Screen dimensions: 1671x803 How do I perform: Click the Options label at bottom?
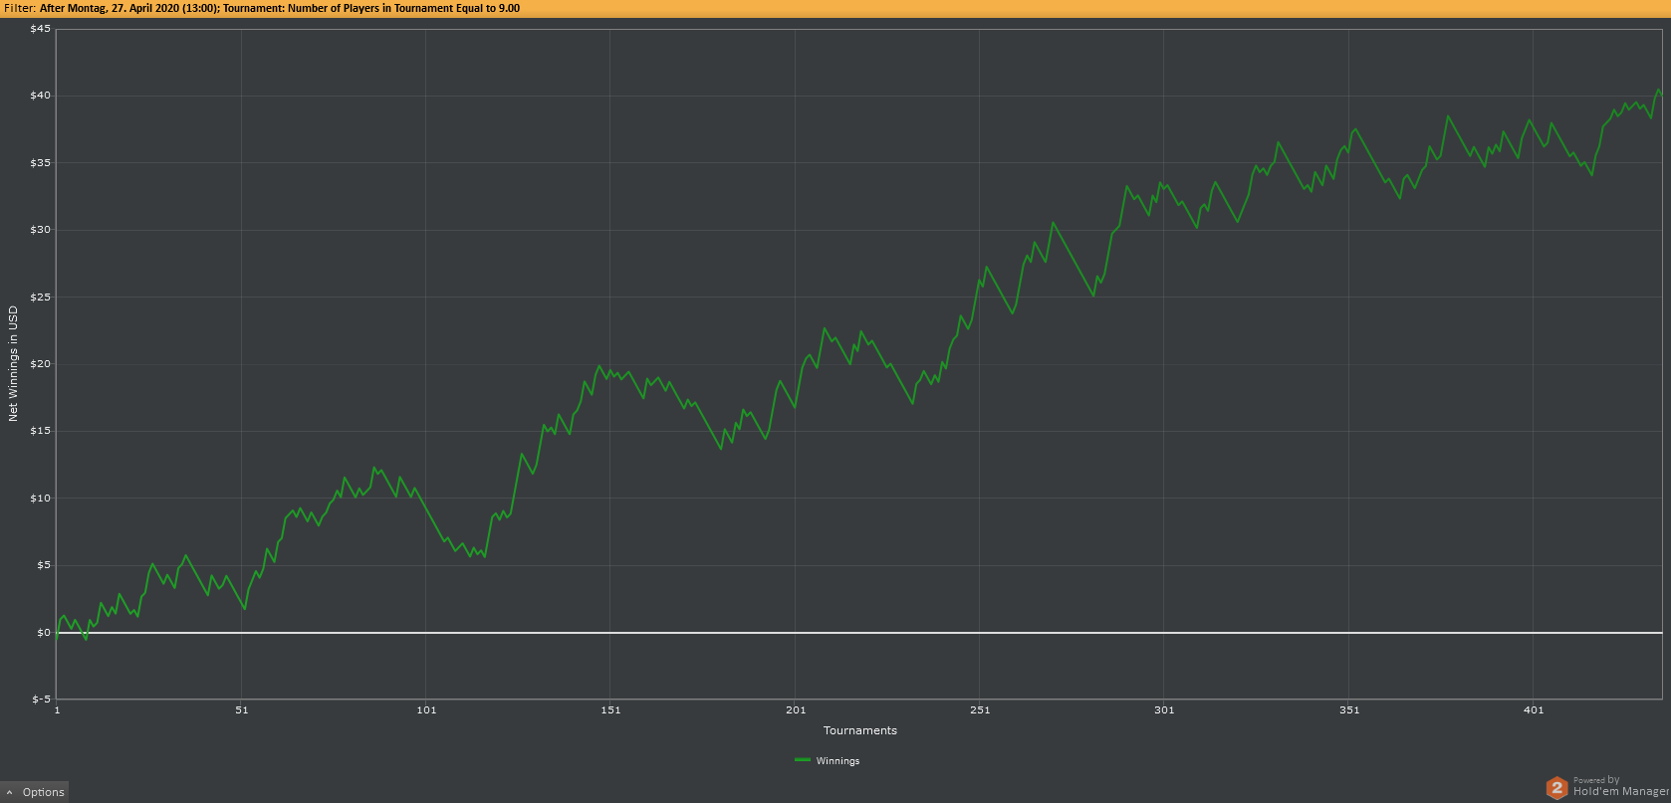[43, 793]
